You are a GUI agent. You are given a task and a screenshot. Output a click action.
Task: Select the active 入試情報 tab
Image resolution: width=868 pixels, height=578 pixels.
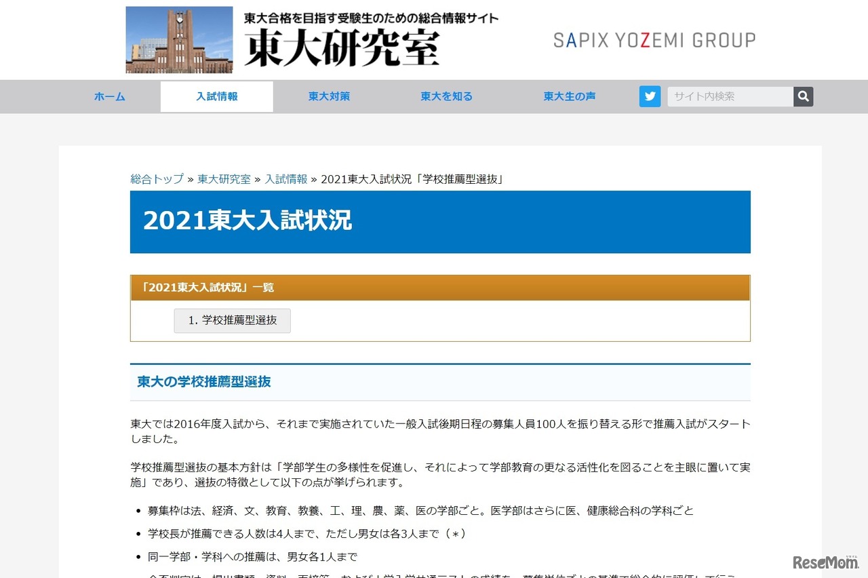[x=216, y=96]
